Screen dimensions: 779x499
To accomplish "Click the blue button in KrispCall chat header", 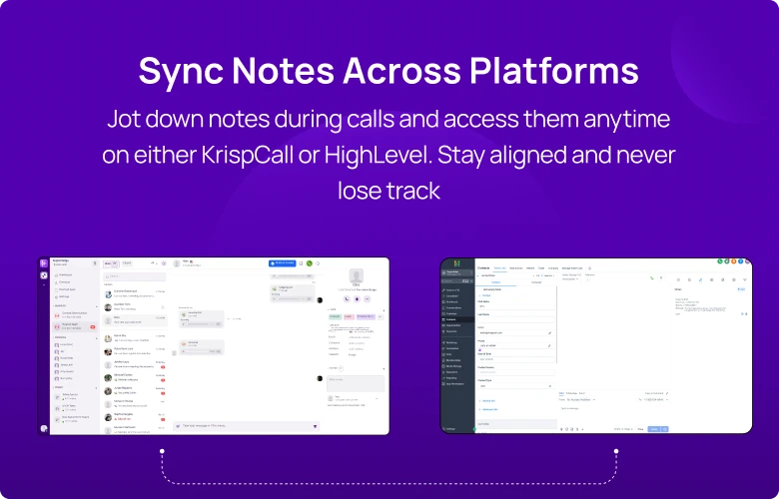I will pos(283,263).
